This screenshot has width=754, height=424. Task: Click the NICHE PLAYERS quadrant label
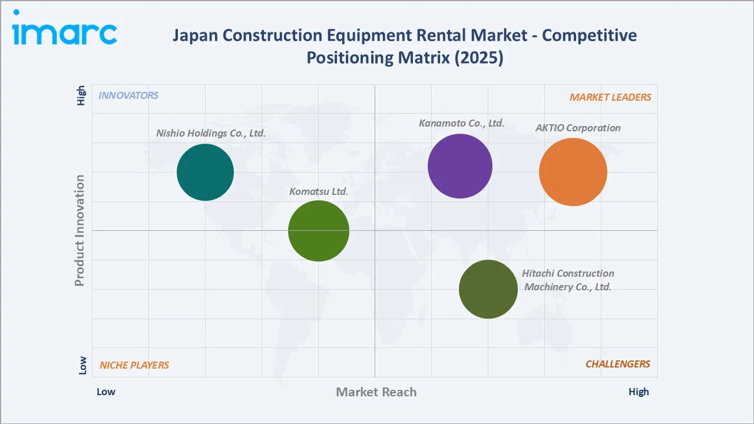coord(134,365)
